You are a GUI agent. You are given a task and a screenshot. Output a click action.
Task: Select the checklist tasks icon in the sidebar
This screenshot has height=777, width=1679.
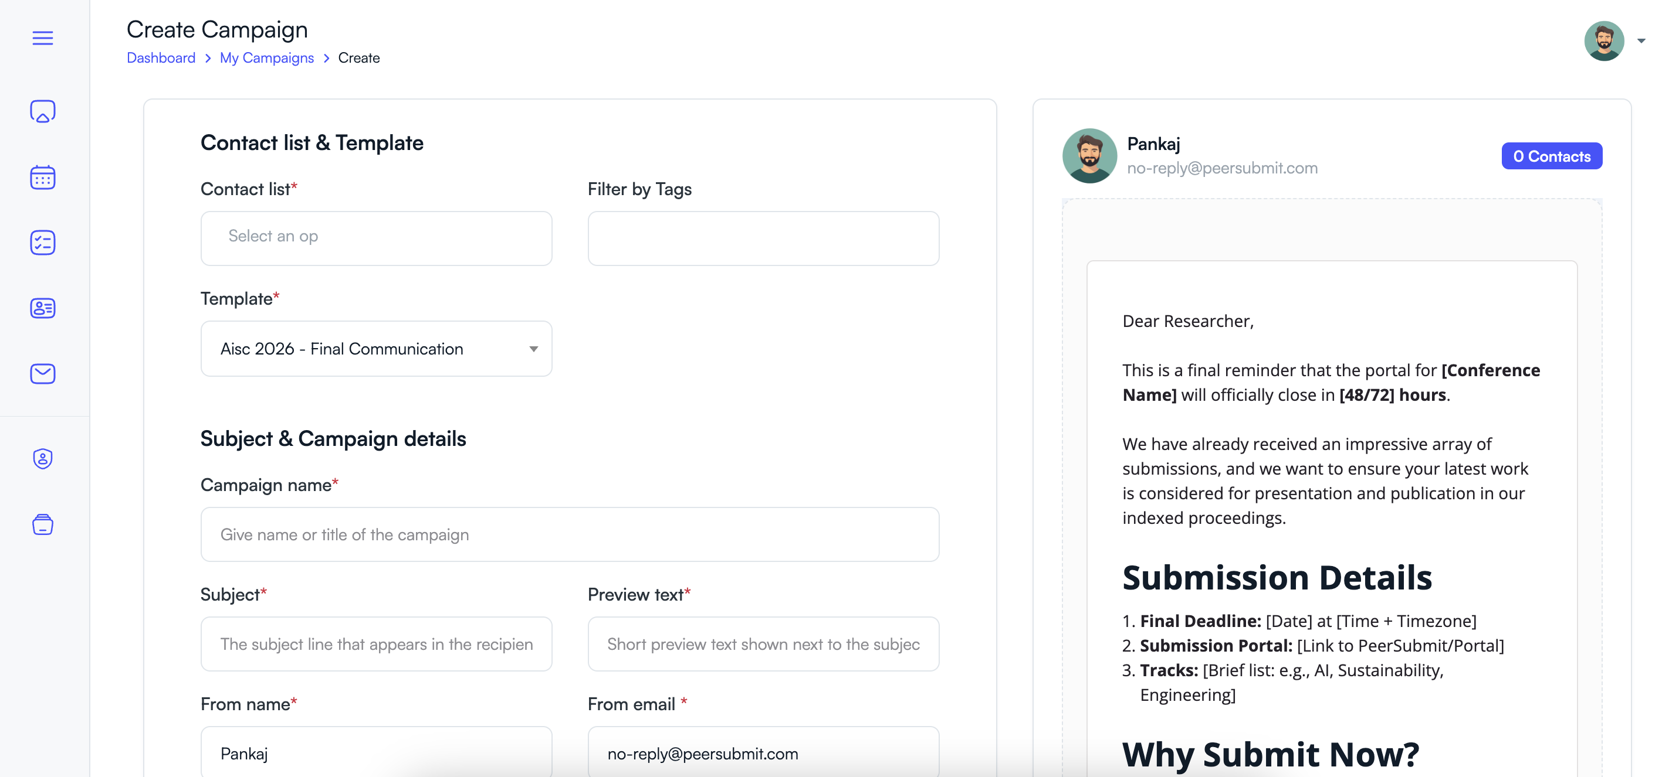(x=42, y=242)
